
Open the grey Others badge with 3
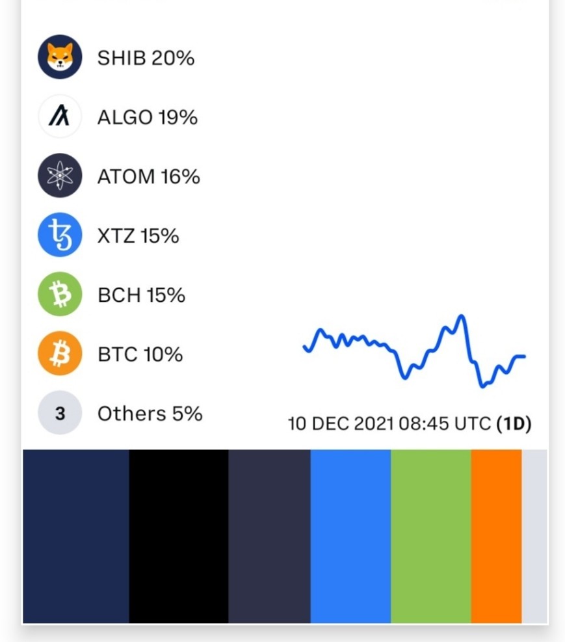60,412
